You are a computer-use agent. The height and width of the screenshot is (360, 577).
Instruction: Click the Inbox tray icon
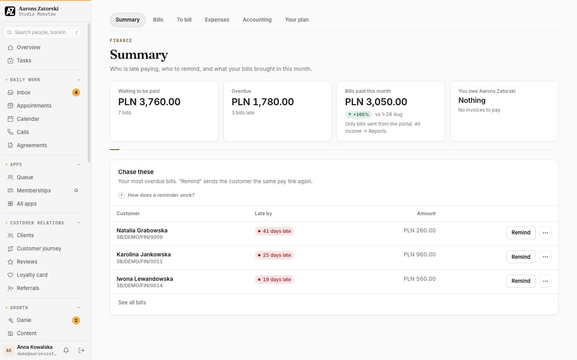pos(10,92)
